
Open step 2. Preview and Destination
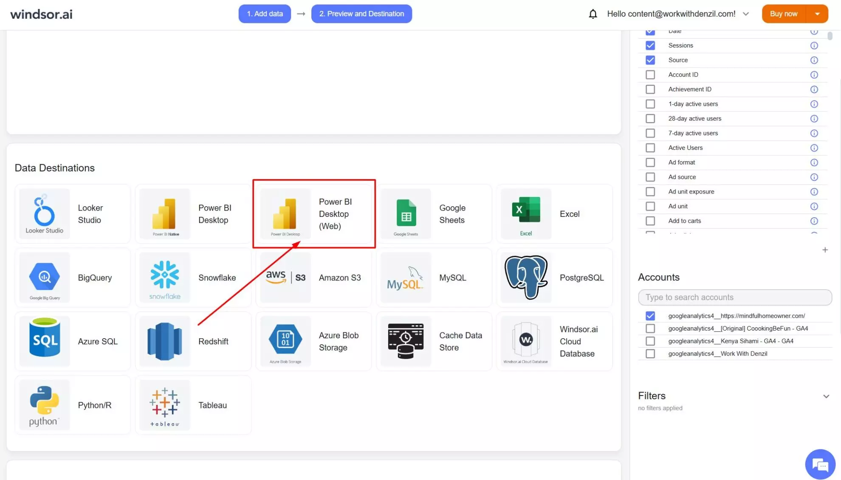(361, 14)
